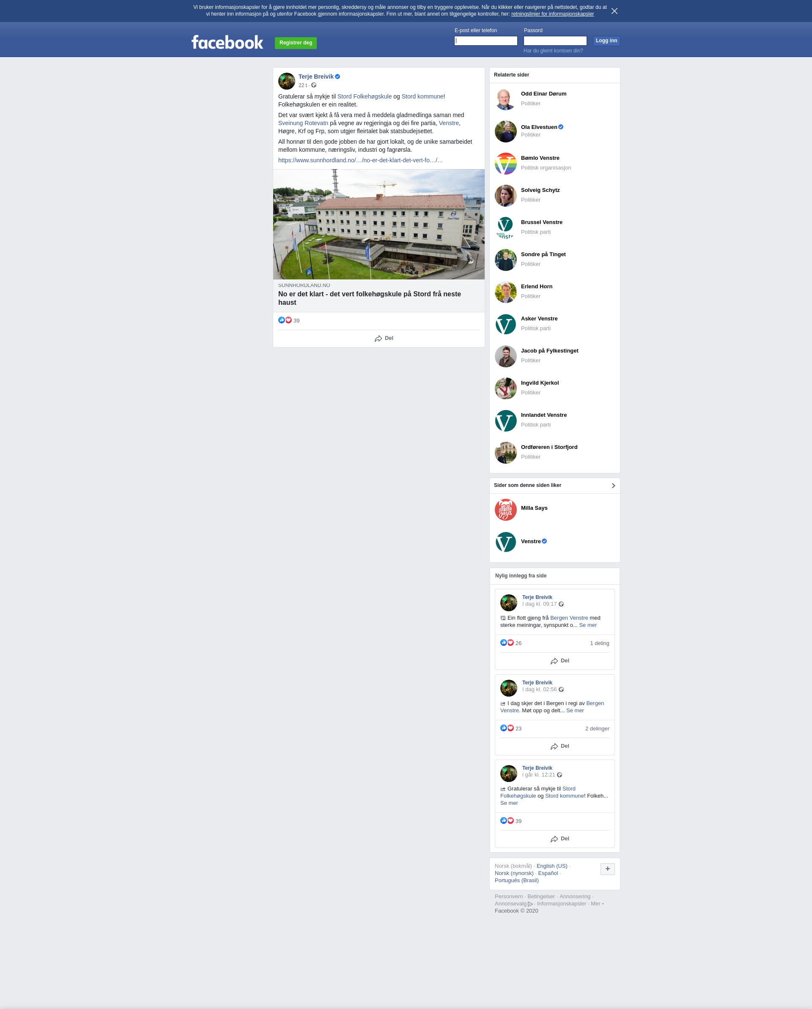Dismiss the cookie notice banner
812x1009 pixels.
pyautogui.click(x=614, y=11)
